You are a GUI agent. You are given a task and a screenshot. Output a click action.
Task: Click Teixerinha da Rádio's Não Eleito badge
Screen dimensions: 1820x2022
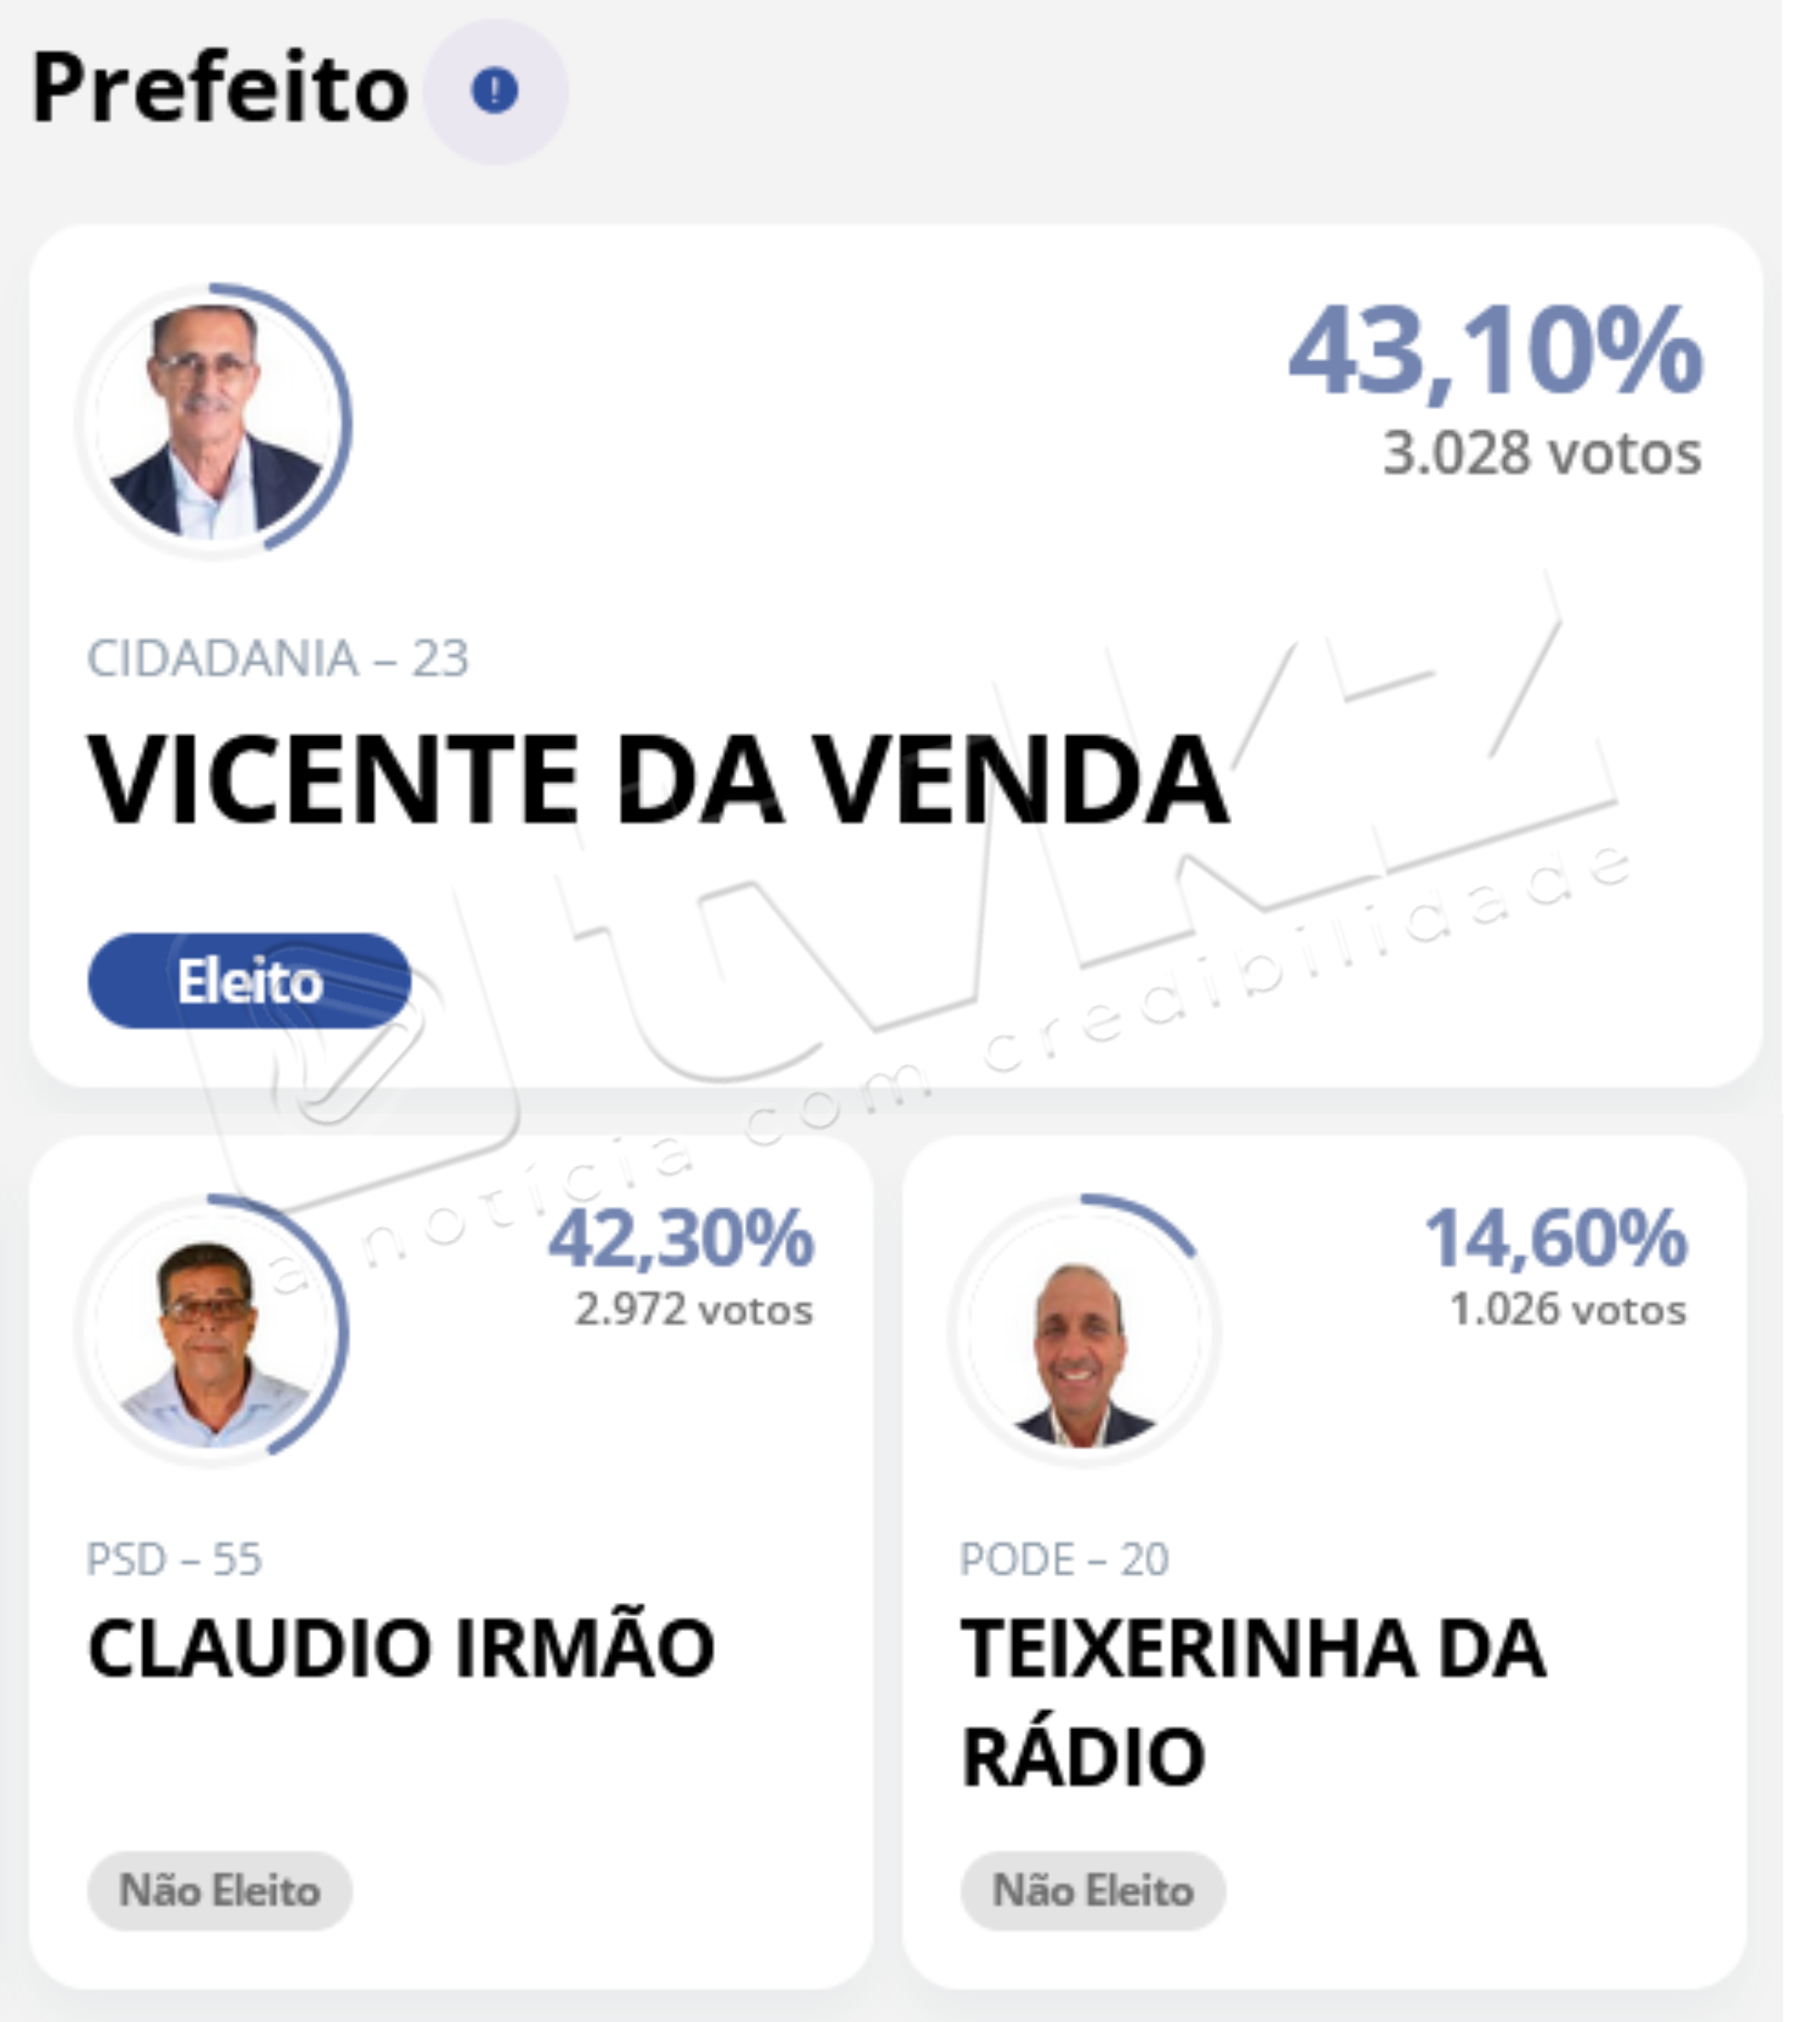coord(1093,1891)
